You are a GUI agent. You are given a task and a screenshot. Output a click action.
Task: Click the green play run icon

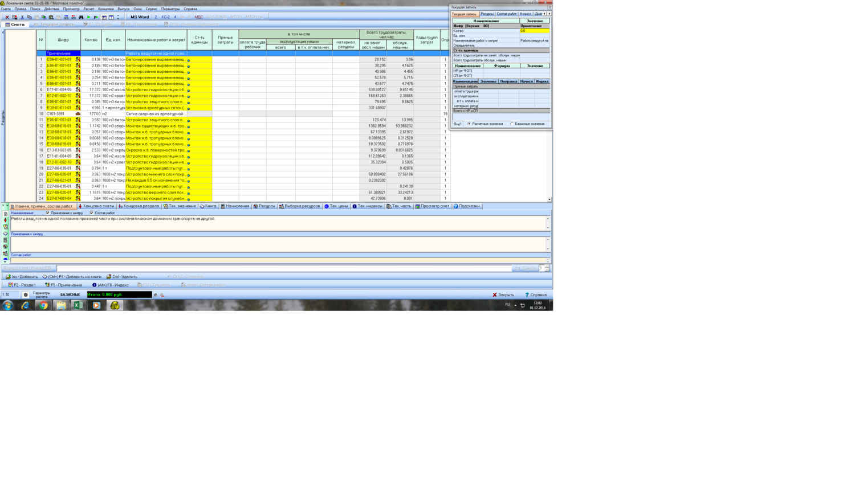pos(89,17)
